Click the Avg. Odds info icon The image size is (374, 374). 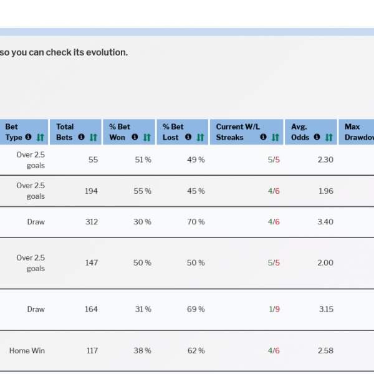tap(317, 137)
